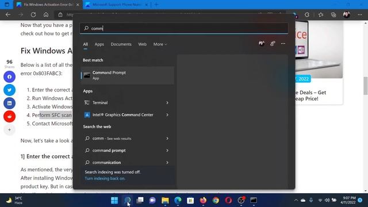Screen dimensions: 368x207
Task: Switch to the Web search filter
Action: pos(142,44)
